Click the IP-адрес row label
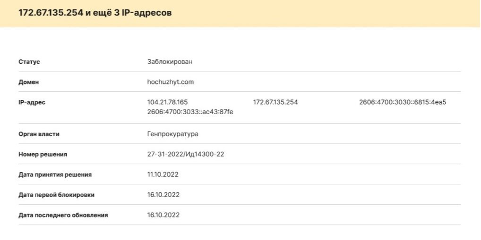The width and height of the screenshot is (481, 240). (32, 102)
